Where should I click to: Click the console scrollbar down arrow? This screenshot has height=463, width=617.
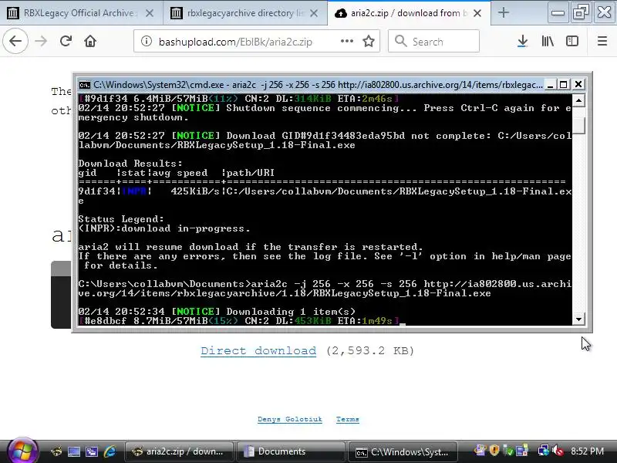tap(578, 319)
